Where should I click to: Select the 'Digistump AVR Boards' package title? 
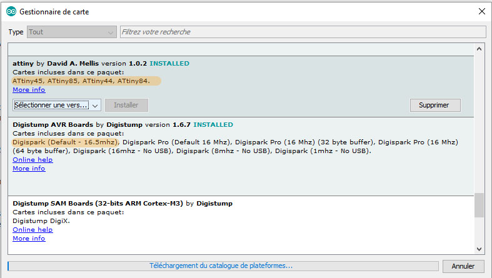pos(53,124)
